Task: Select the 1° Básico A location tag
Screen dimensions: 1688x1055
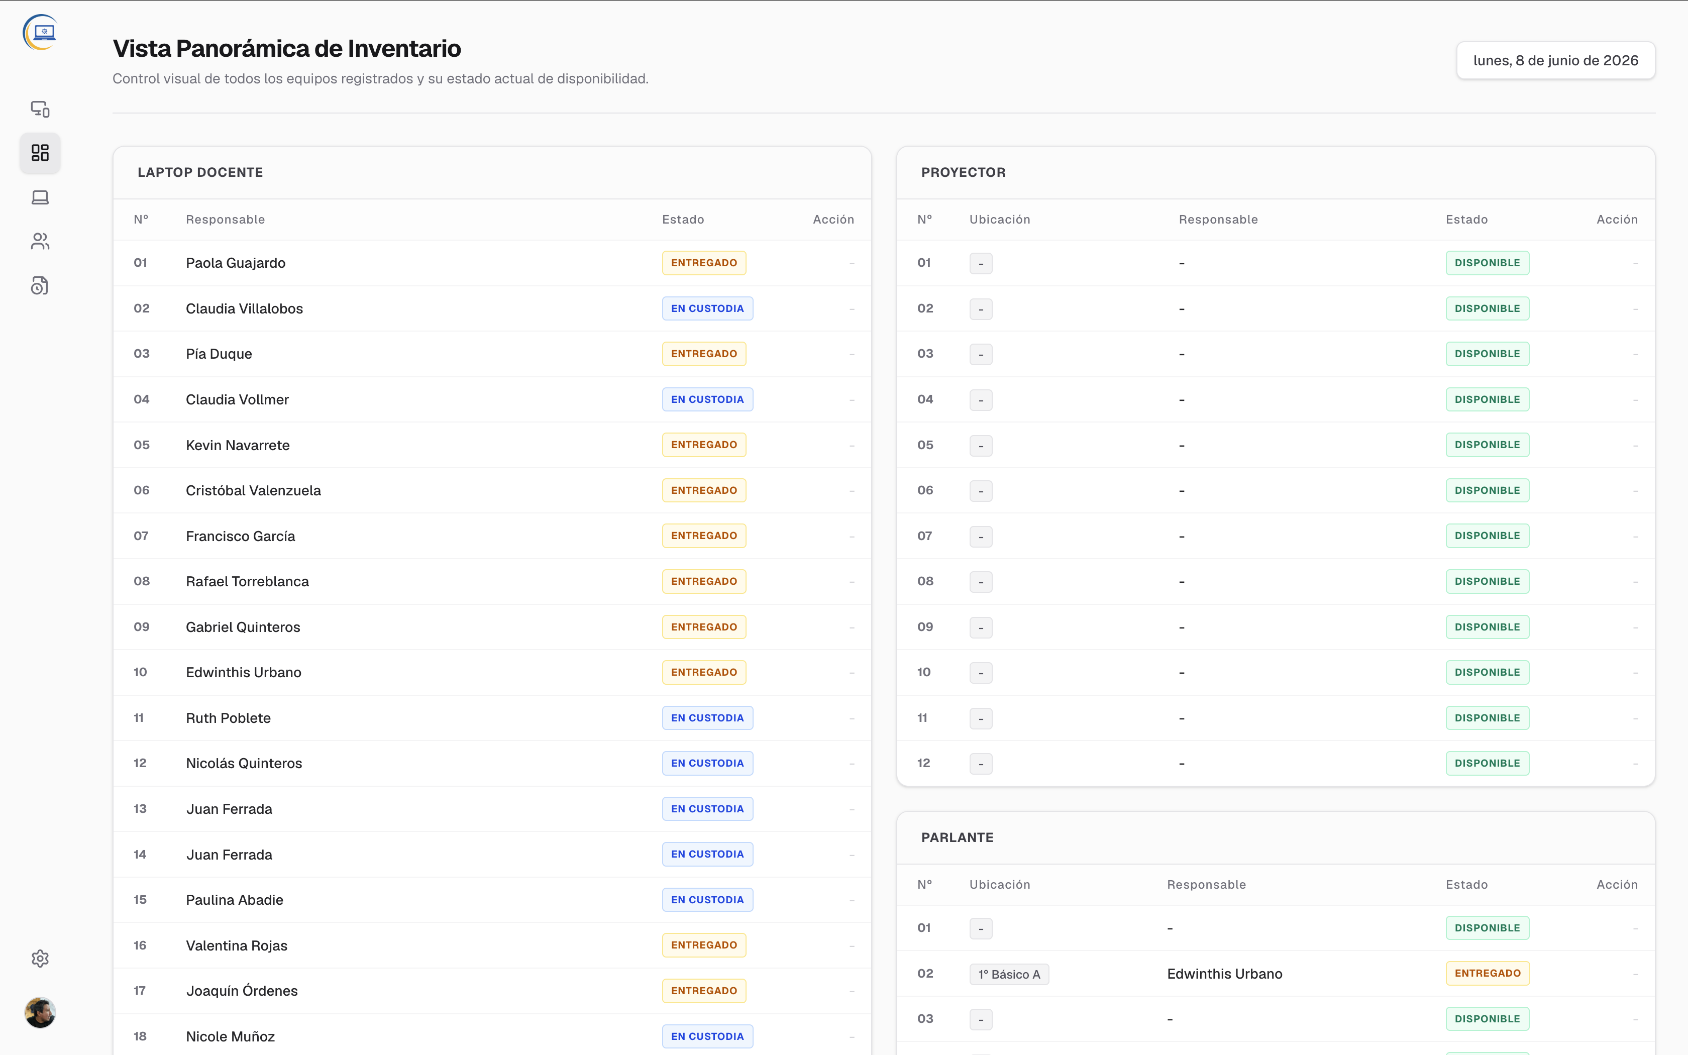Action: (x=1009, y=974)
